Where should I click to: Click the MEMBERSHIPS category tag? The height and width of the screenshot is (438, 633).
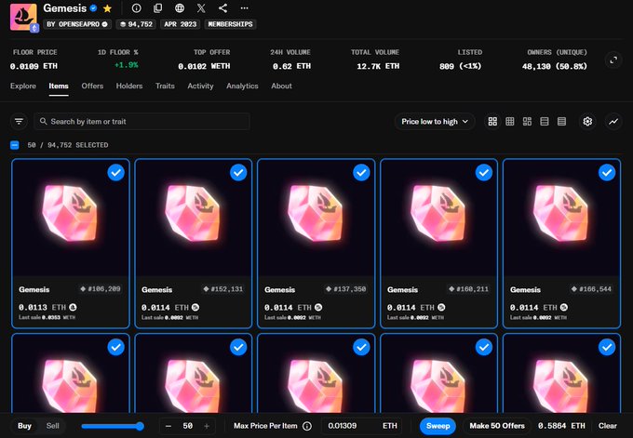pos(230,24)
